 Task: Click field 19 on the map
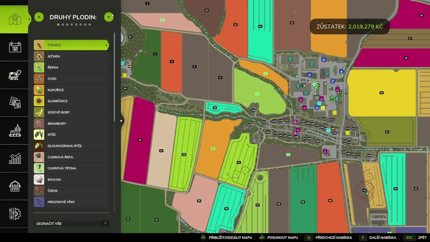[382, 93]
